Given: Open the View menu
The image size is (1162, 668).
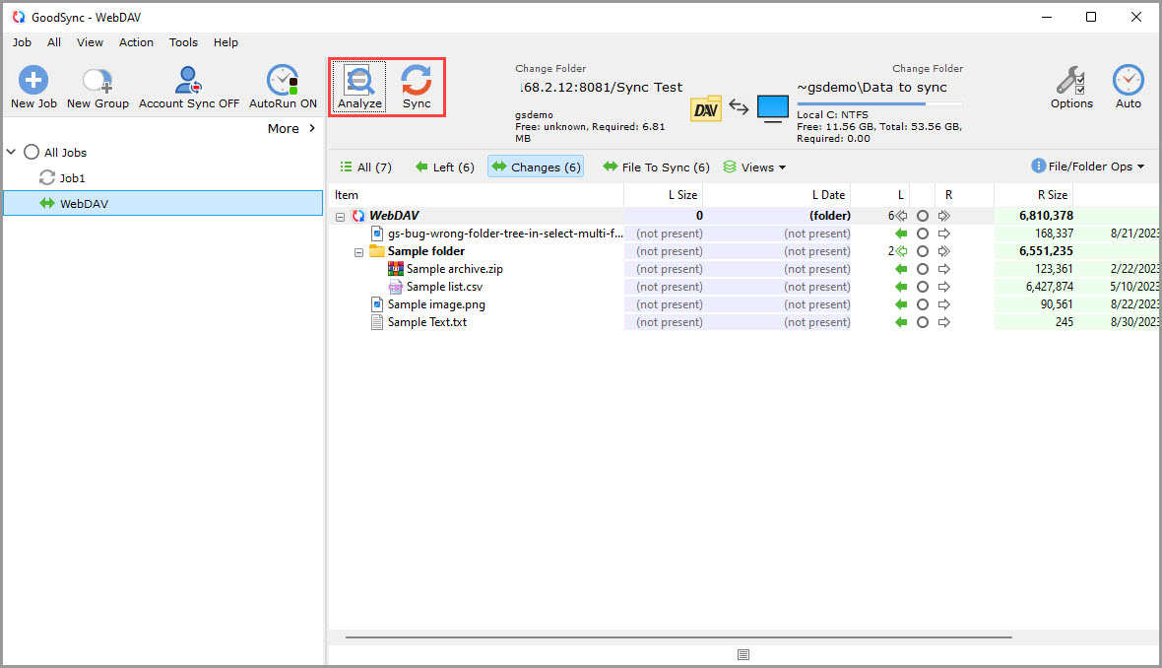Looking at the screenshot, I should pyautogui.click(x=90, y=42).
